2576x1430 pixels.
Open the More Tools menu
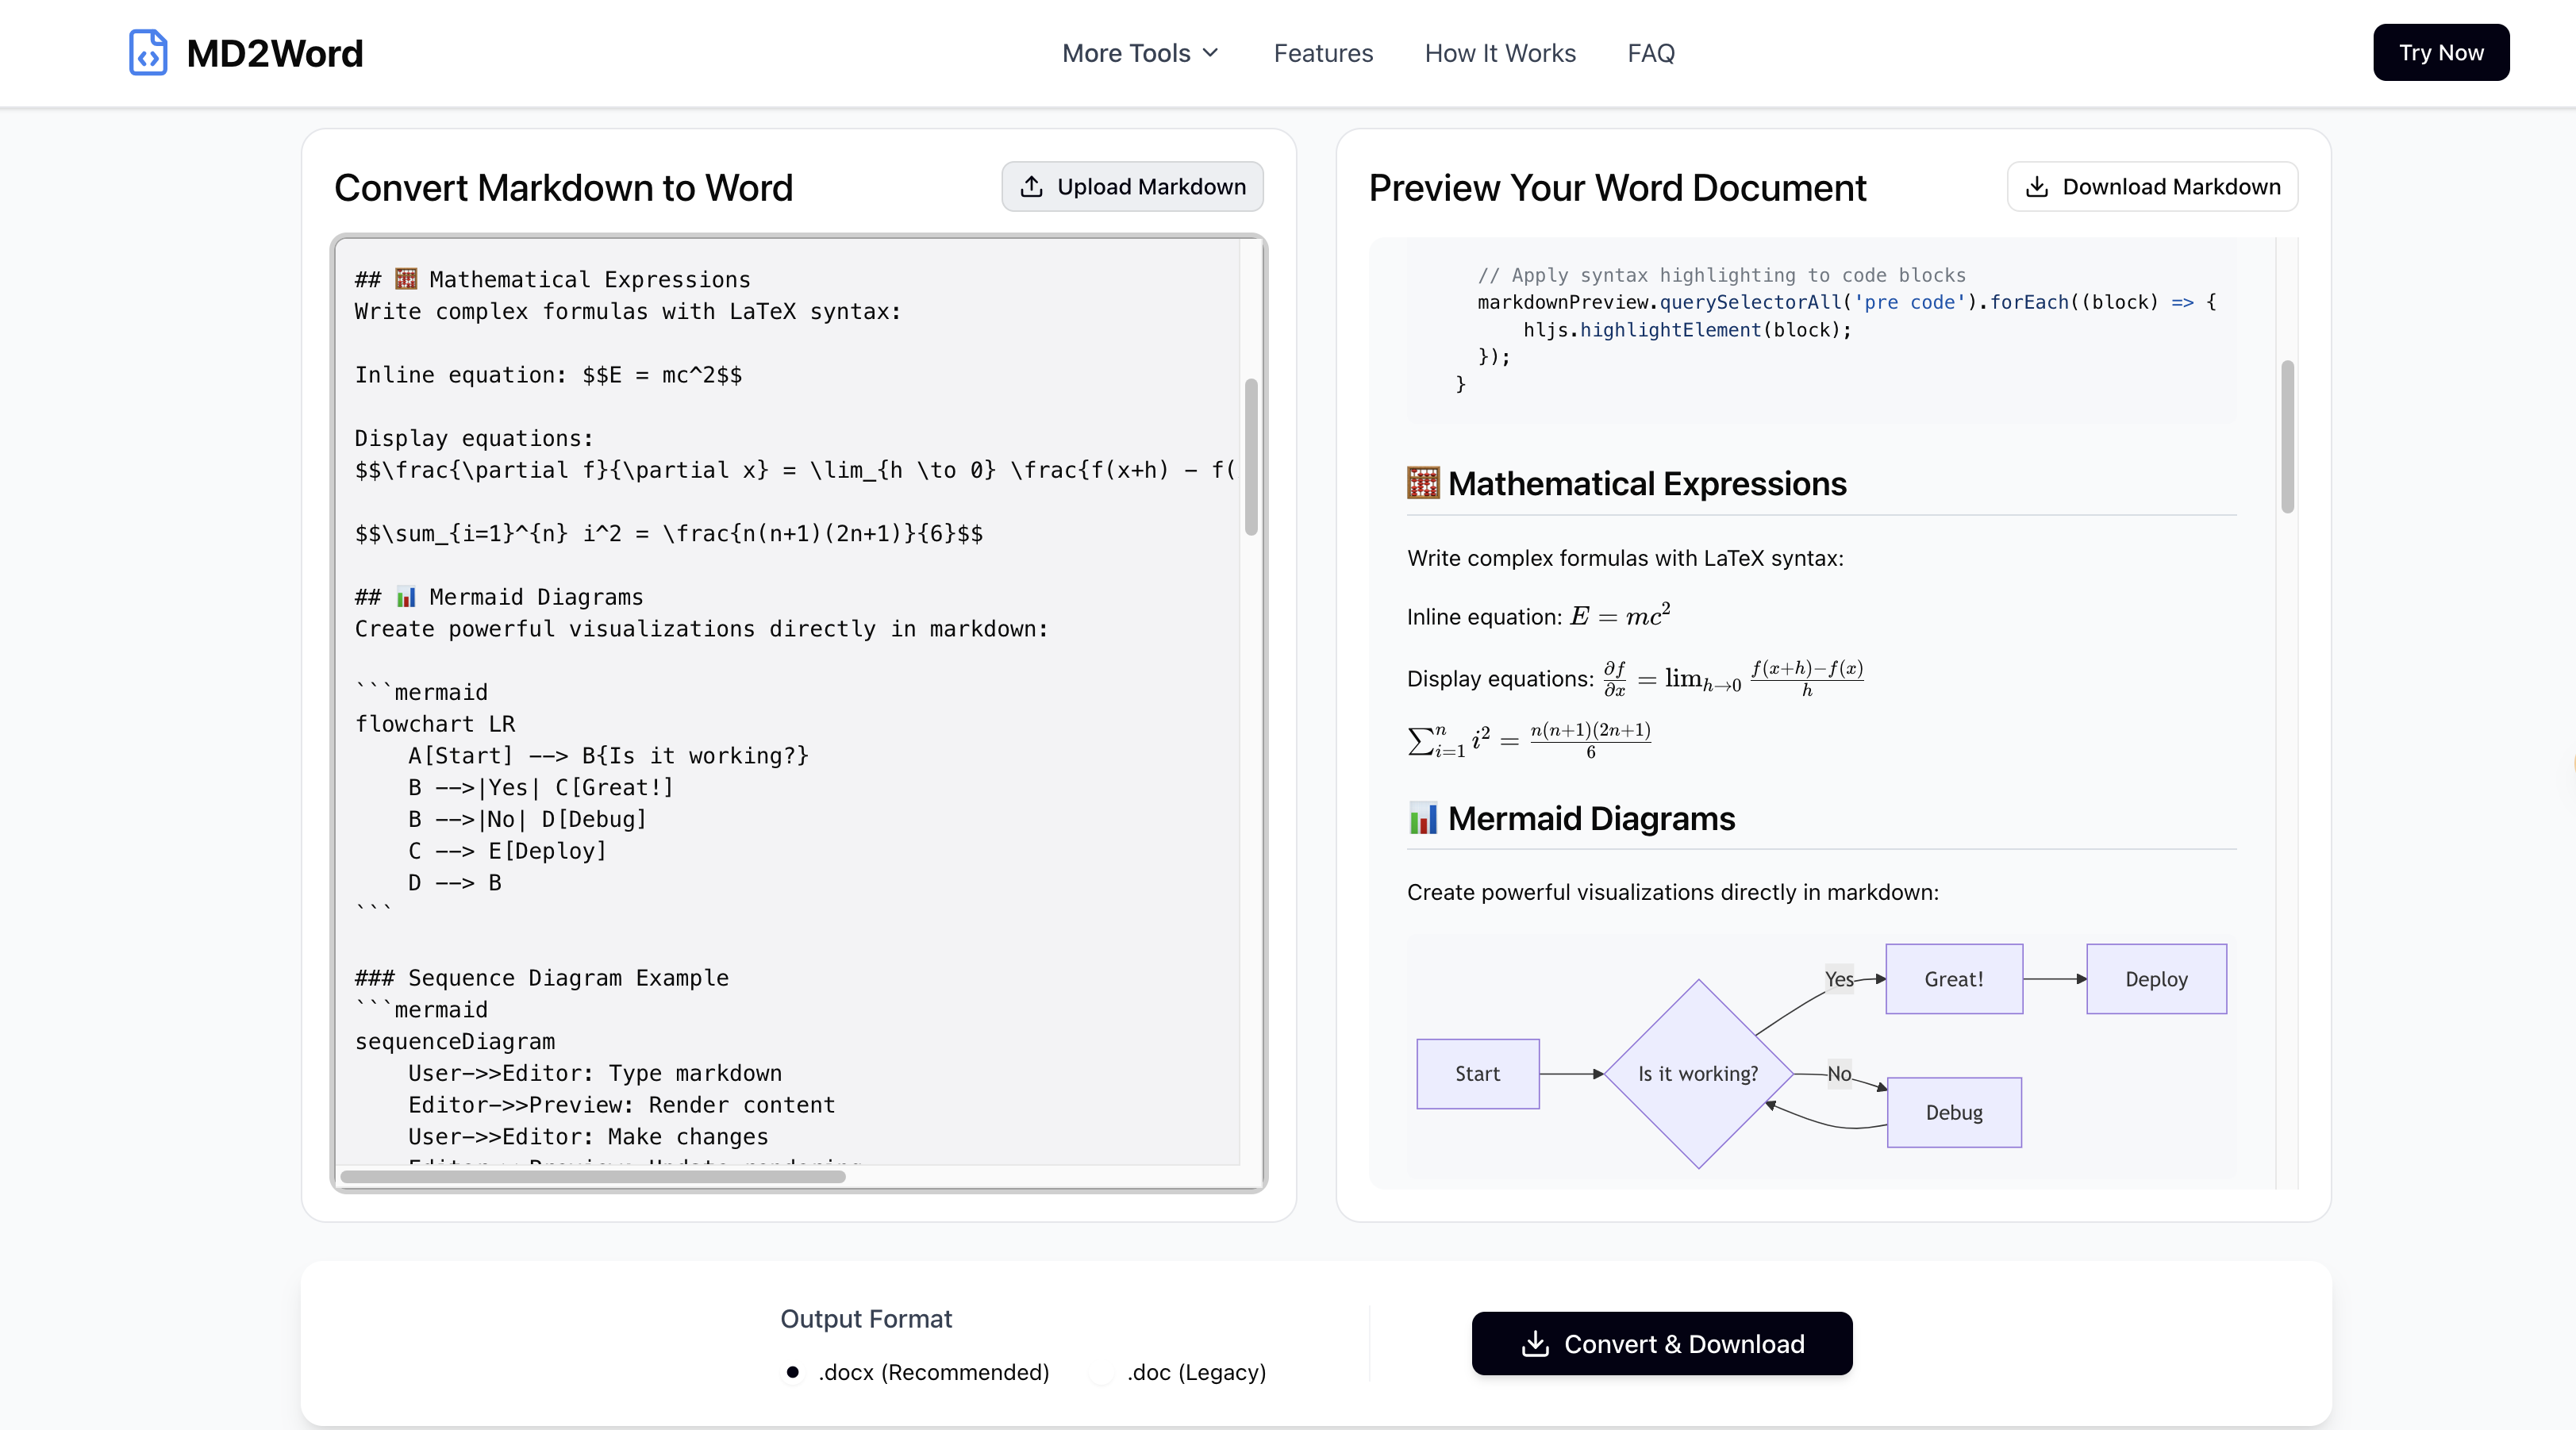[1126, 53]
